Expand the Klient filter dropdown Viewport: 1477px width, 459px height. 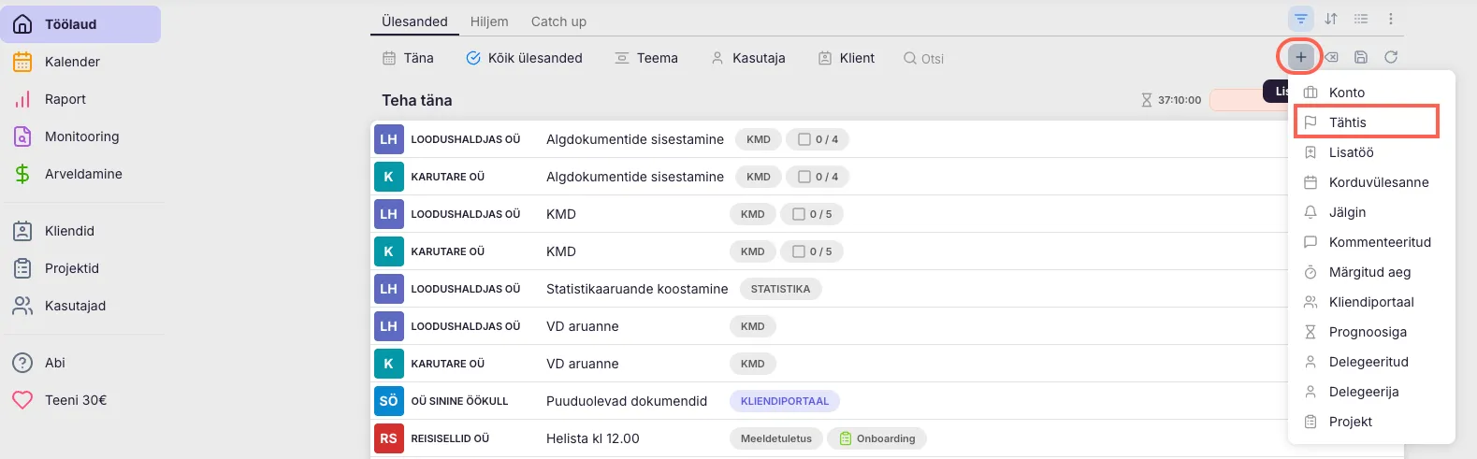click(x=847, y=58)
